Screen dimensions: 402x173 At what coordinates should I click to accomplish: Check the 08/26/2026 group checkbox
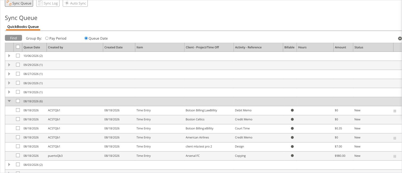[x=18, y=83]
